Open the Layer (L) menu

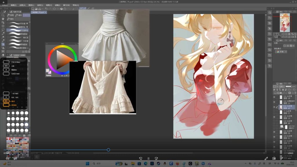pos(31,5)
